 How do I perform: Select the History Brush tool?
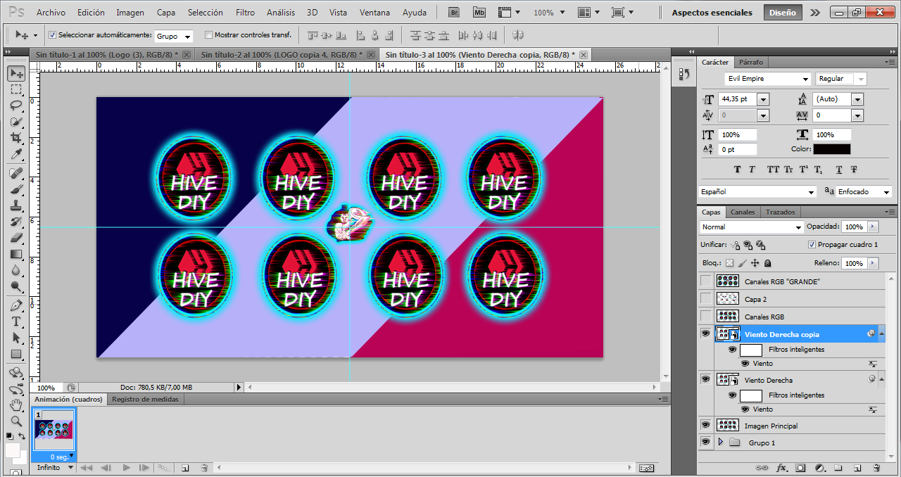pos(16,222)
